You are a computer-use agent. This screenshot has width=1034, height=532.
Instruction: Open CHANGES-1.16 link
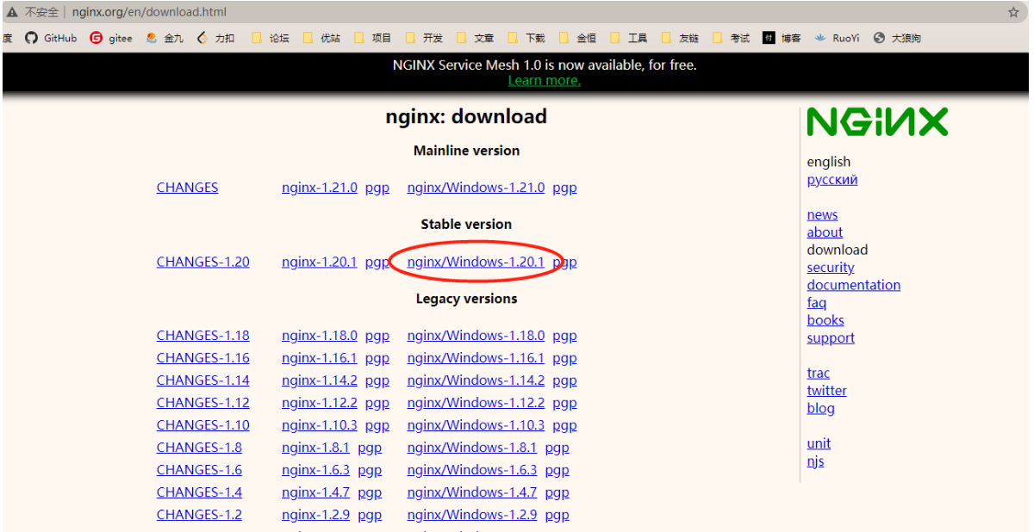click(x=202, y=358)
